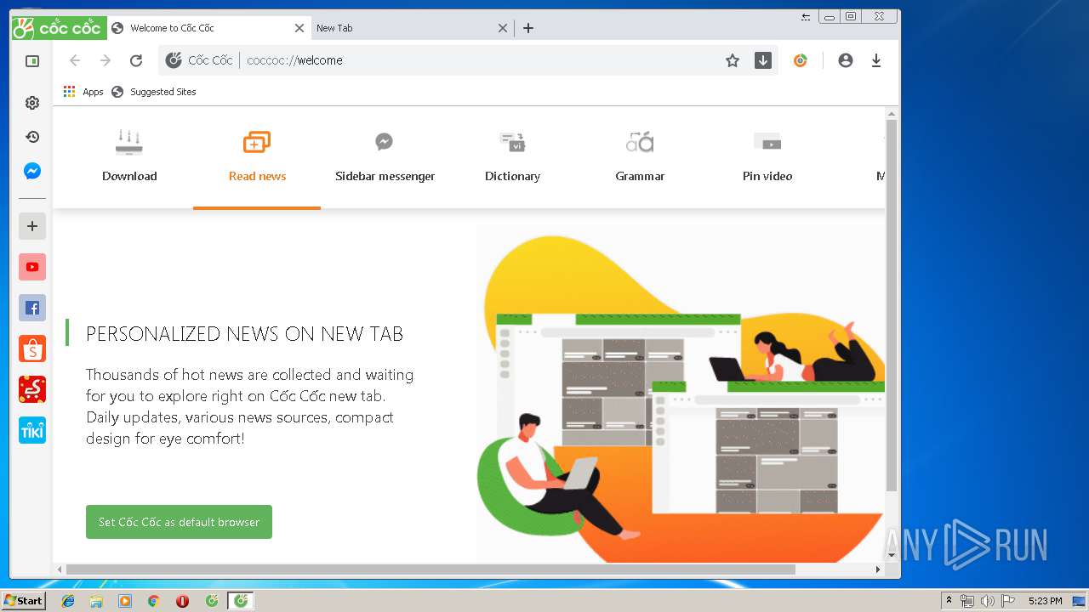Bookmark this page with star icon
Image resolution: width=1089 pixels, height=612 pixels.
733,60
